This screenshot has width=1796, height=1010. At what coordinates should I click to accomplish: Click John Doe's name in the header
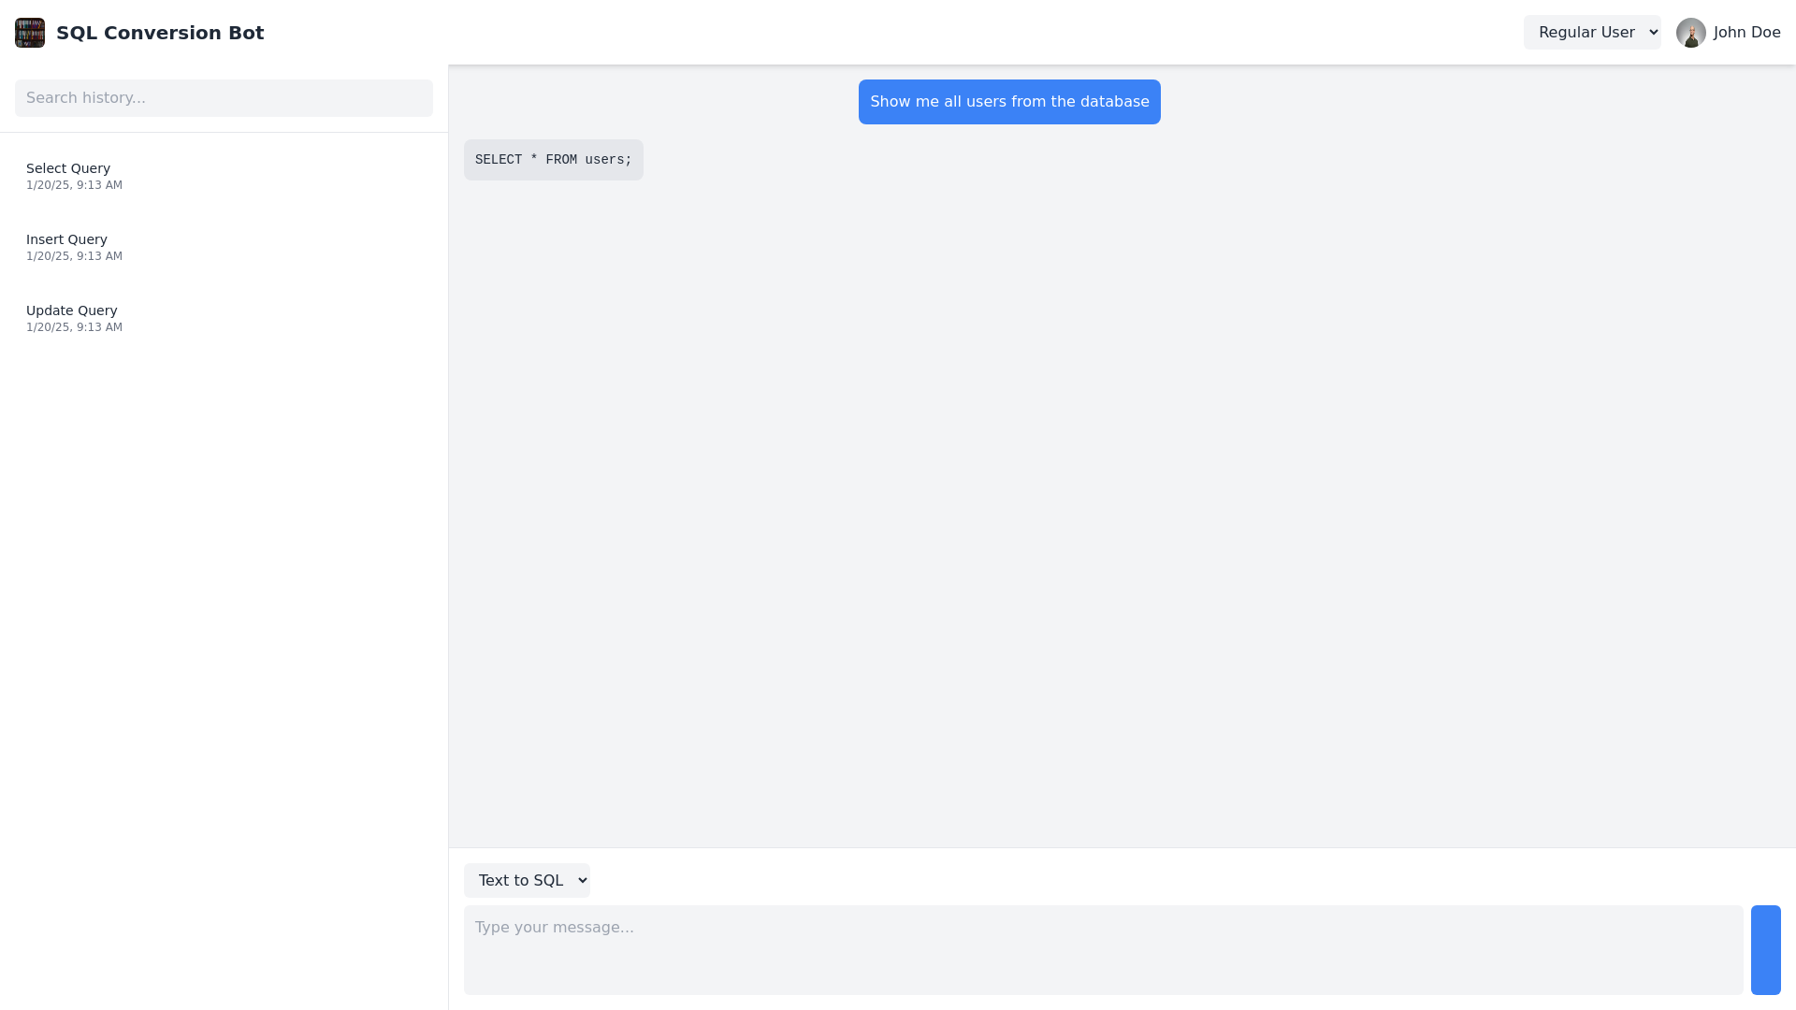(x=1747, y=32)
